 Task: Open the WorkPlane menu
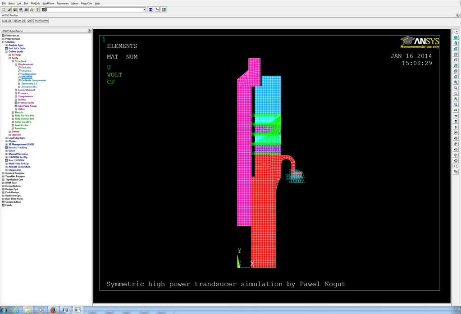click(48, 3)
